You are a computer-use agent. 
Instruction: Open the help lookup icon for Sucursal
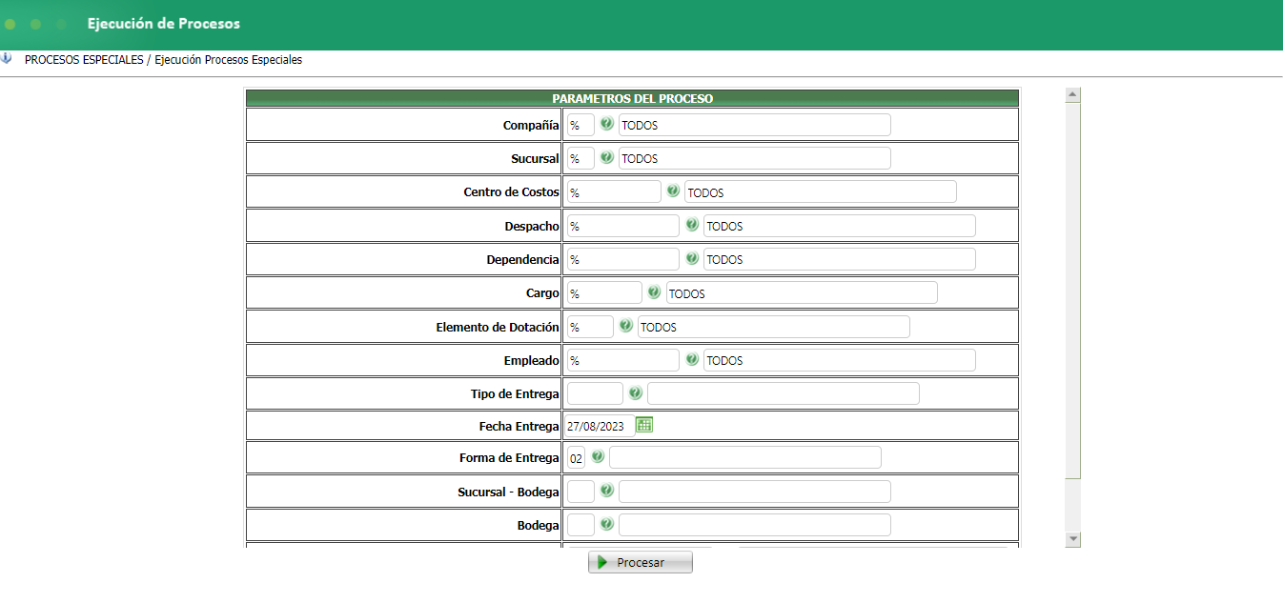[x=607, y=157]
